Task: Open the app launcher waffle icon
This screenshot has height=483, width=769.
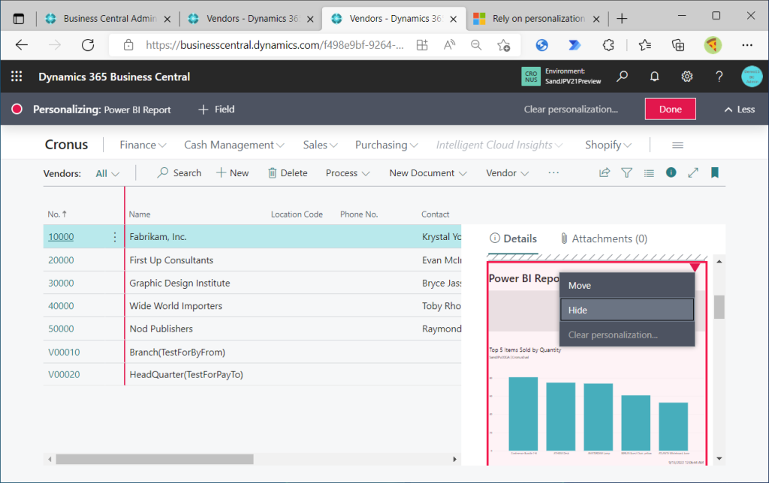Action: pos(17,76)
